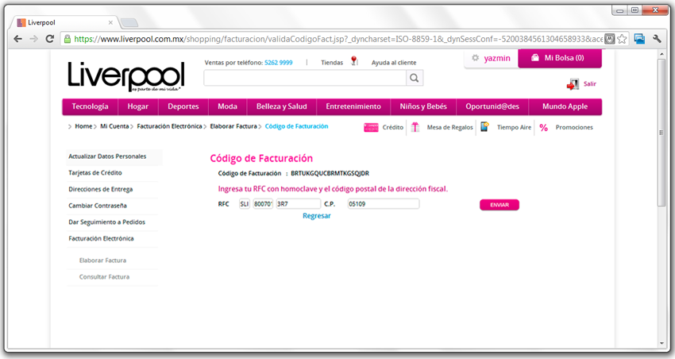Click the scrollbar down arrow
This screenshot has width=675, height=359.
pyautogui.click(x=661, y=343)
